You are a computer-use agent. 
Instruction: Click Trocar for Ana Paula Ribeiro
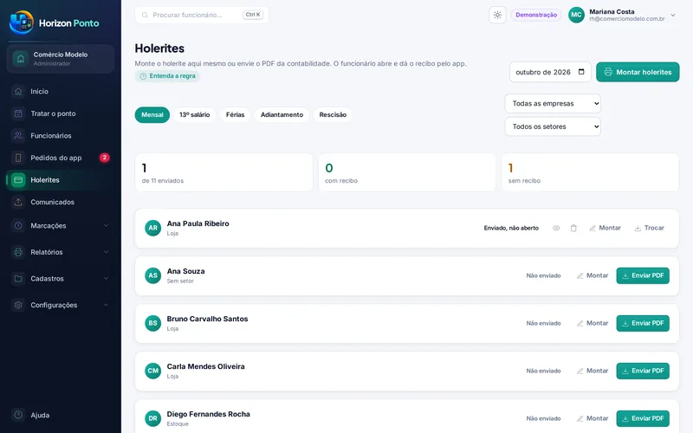649,228
